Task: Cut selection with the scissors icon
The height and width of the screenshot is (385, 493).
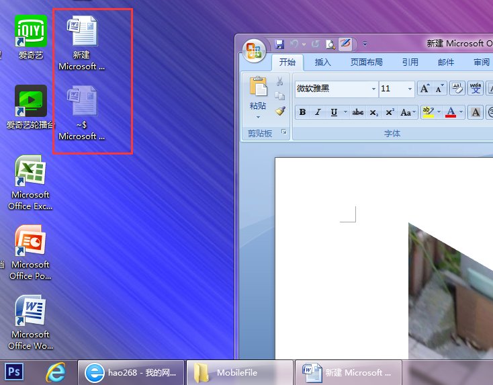Action: click(x=279, y=82)
